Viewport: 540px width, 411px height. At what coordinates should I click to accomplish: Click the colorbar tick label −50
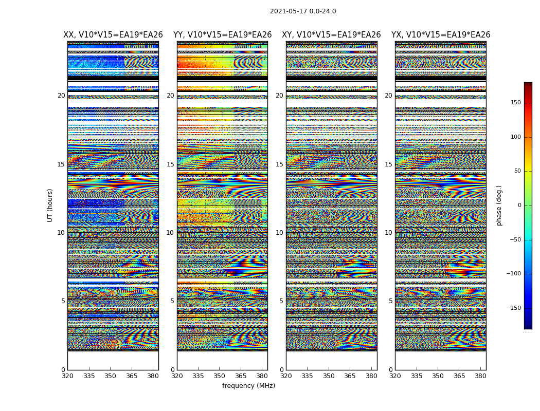(x=515, y=240)
